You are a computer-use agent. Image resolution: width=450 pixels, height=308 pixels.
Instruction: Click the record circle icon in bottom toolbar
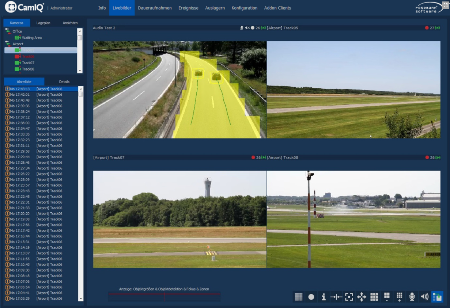point(311,297)
